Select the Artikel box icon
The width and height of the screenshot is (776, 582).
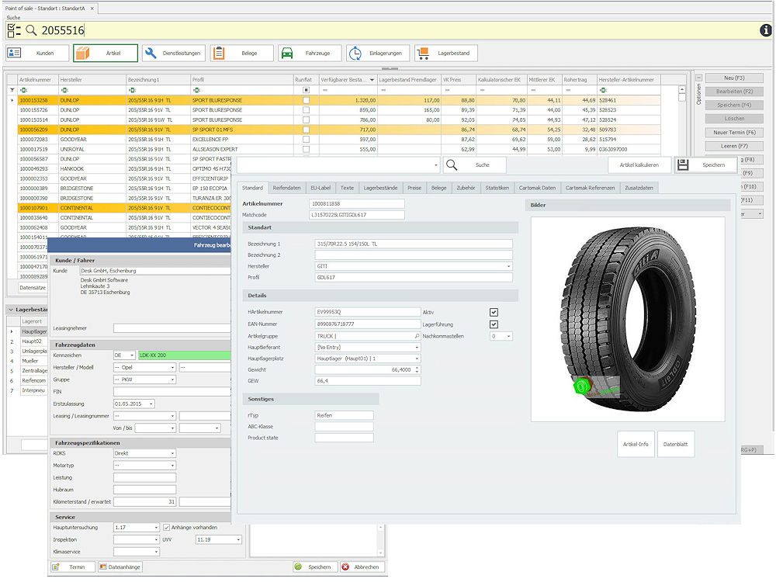tap(83, 53)
